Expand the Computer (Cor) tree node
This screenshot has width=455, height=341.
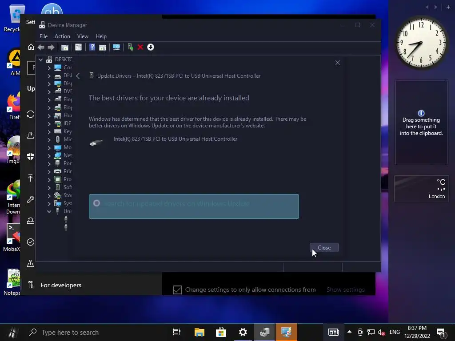[49, 68]
